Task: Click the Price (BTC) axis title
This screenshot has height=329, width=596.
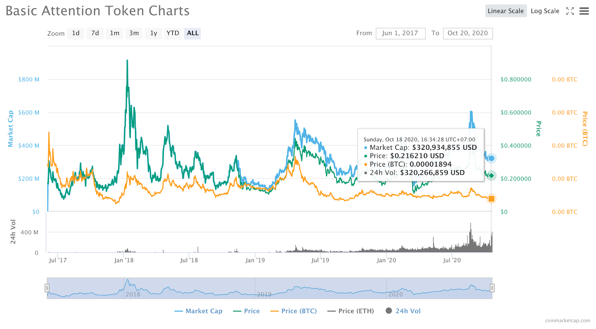Action: pos(585,129)
